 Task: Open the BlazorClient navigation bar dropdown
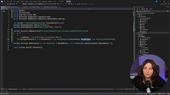pyautogui.click(x=23, y=9)
